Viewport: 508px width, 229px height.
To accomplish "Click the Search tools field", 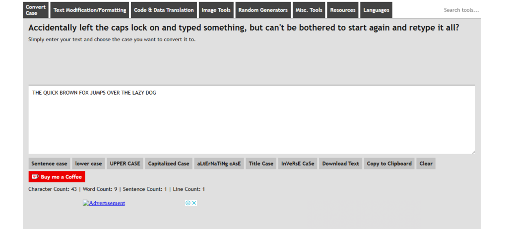I will pos(461,10).
